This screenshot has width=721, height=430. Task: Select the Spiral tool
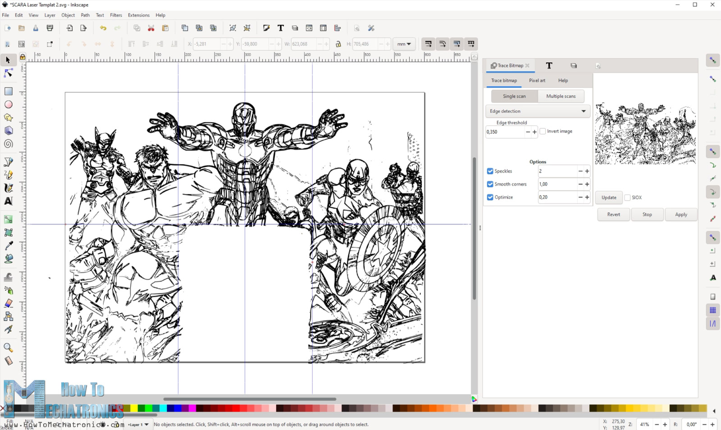(8, 144)
